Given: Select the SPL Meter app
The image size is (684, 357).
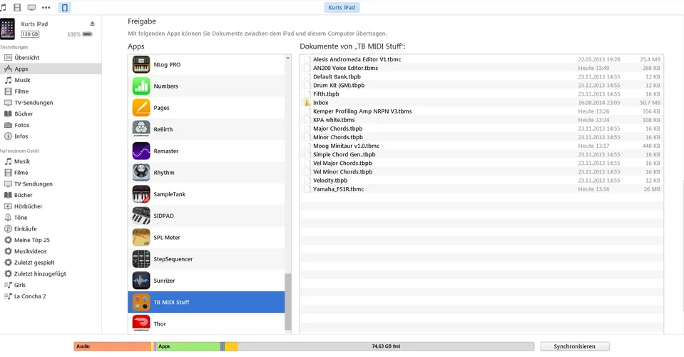Looking at the screenshot, I should [x=206, y=238].
